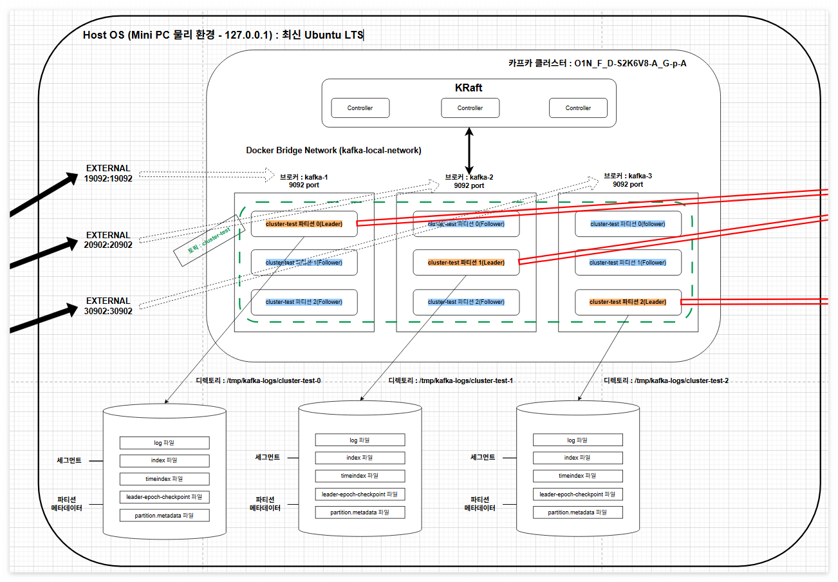This screenshot has height=582, width=838.
Task: Select the 브로커 : kafka-3 label
Action: coord(628,180)
